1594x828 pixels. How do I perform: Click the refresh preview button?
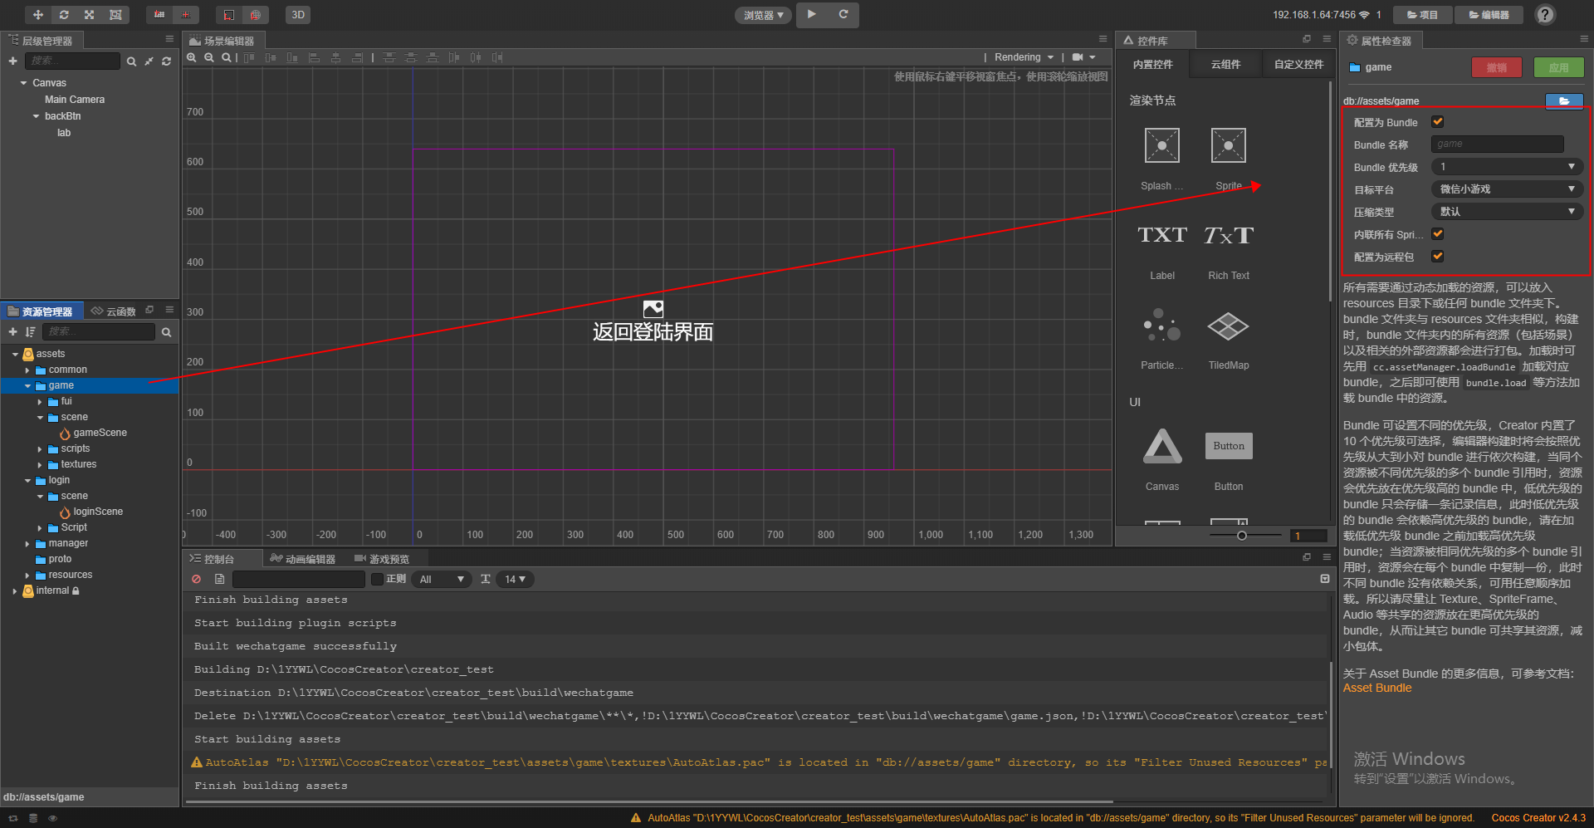(x=843, y=14)
